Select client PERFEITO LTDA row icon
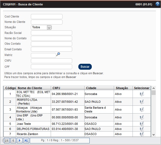 pyautogui.click(x=142, y=102)
